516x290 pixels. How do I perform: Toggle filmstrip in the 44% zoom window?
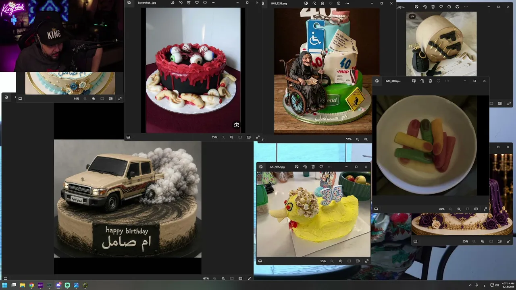pyautogui.click(x=20, y=99)
